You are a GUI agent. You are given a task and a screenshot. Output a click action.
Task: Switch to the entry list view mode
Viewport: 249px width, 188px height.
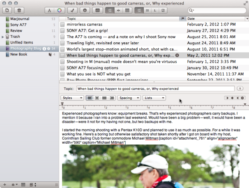110,11
